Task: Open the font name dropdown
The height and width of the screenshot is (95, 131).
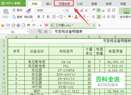Action: coord(63,10)
